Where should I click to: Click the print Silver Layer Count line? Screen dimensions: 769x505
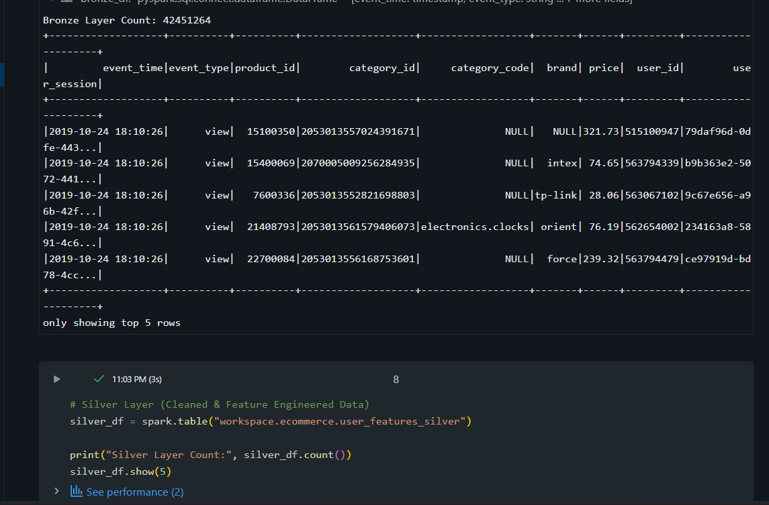coord(210,455)
